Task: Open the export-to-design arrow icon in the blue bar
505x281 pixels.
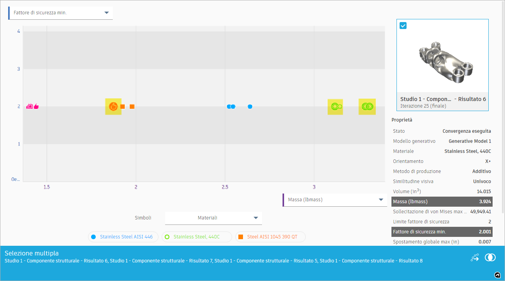Action: click(474, 257)
